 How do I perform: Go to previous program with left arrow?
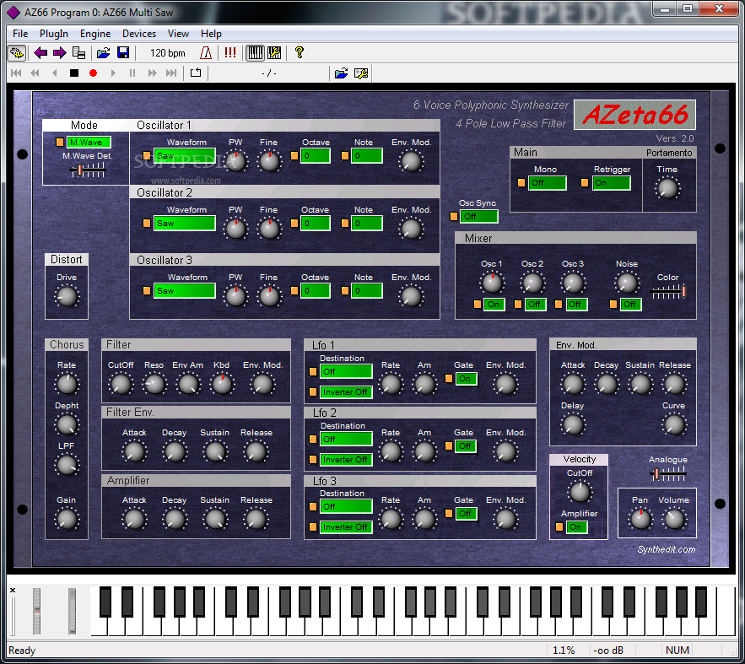pos(40,52)
